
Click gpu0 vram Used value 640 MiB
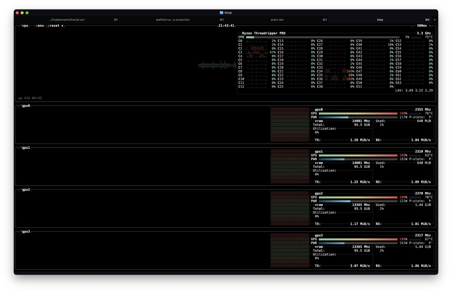(x=424, y=121)
